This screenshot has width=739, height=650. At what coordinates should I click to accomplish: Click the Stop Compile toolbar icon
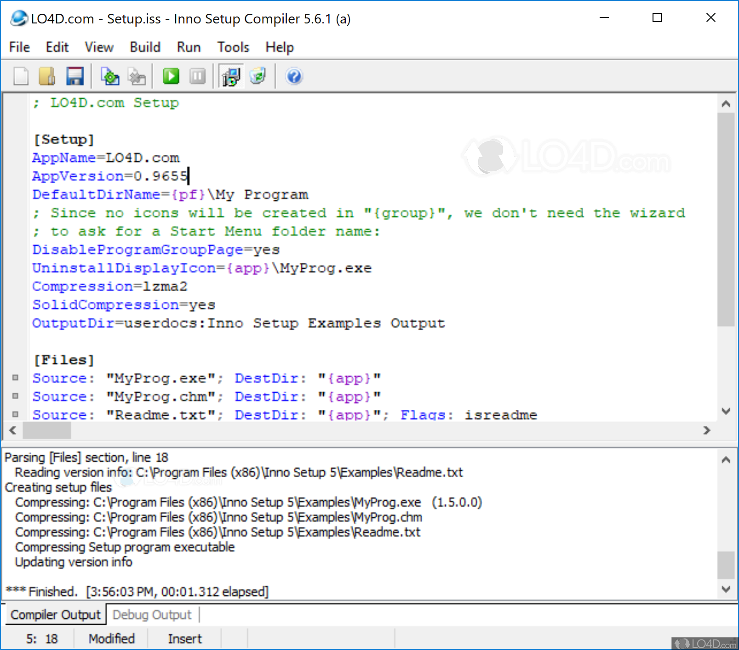click(137, 76)
